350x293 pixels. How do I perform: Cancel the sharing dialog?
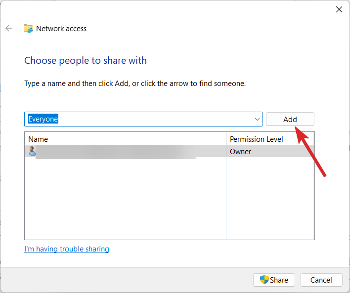[321, 280]
